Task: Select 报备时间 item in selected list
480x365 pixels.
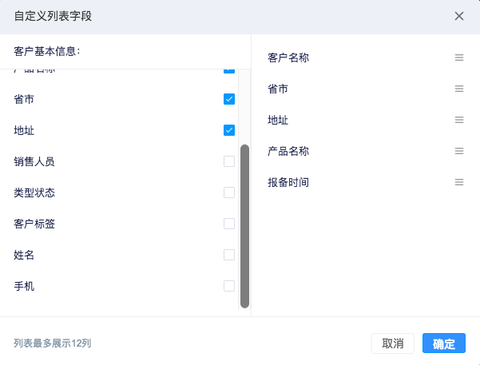Action: pyautogui.click(x=366, y=182)
